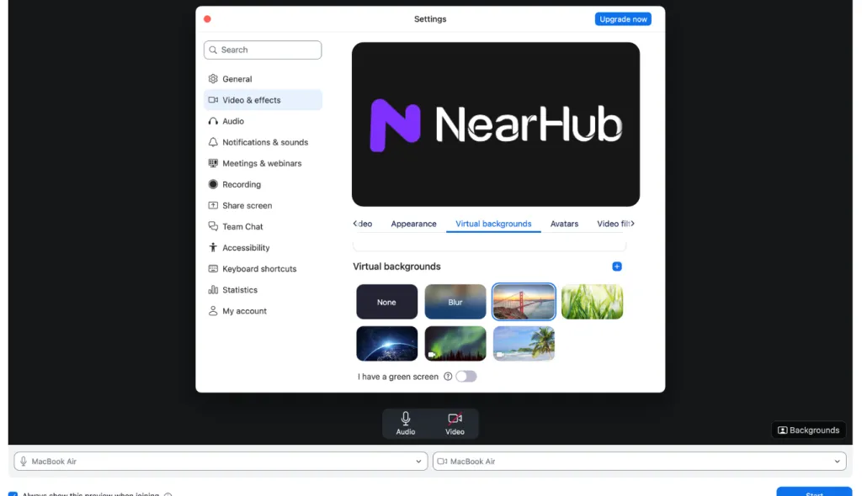862x496 pixels.
Task: Switch to the Video filters tab
Action: pos(614,224)
